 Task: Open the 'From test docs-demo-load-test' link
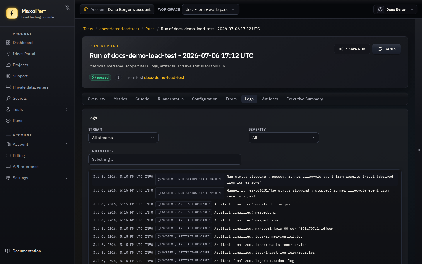(x=164, y=77)
